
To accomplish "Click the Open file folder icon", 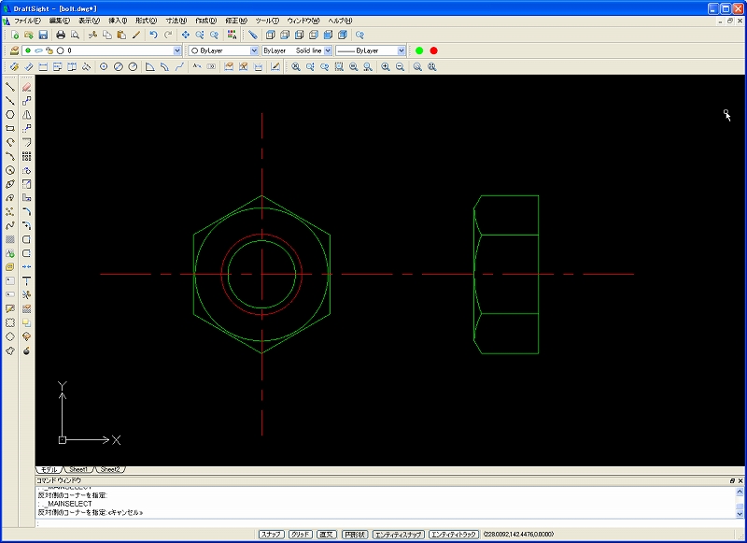I will pyautogui.click(x=29, y=35).
